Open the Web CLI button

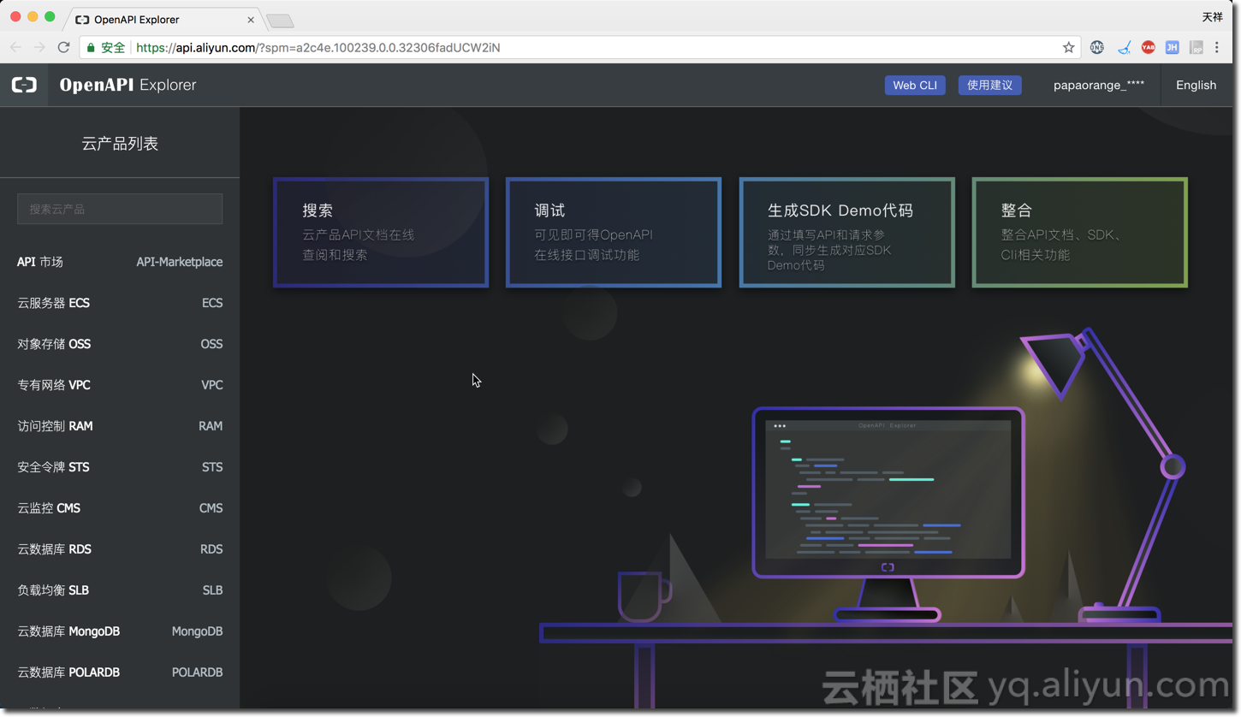[915, 85]
